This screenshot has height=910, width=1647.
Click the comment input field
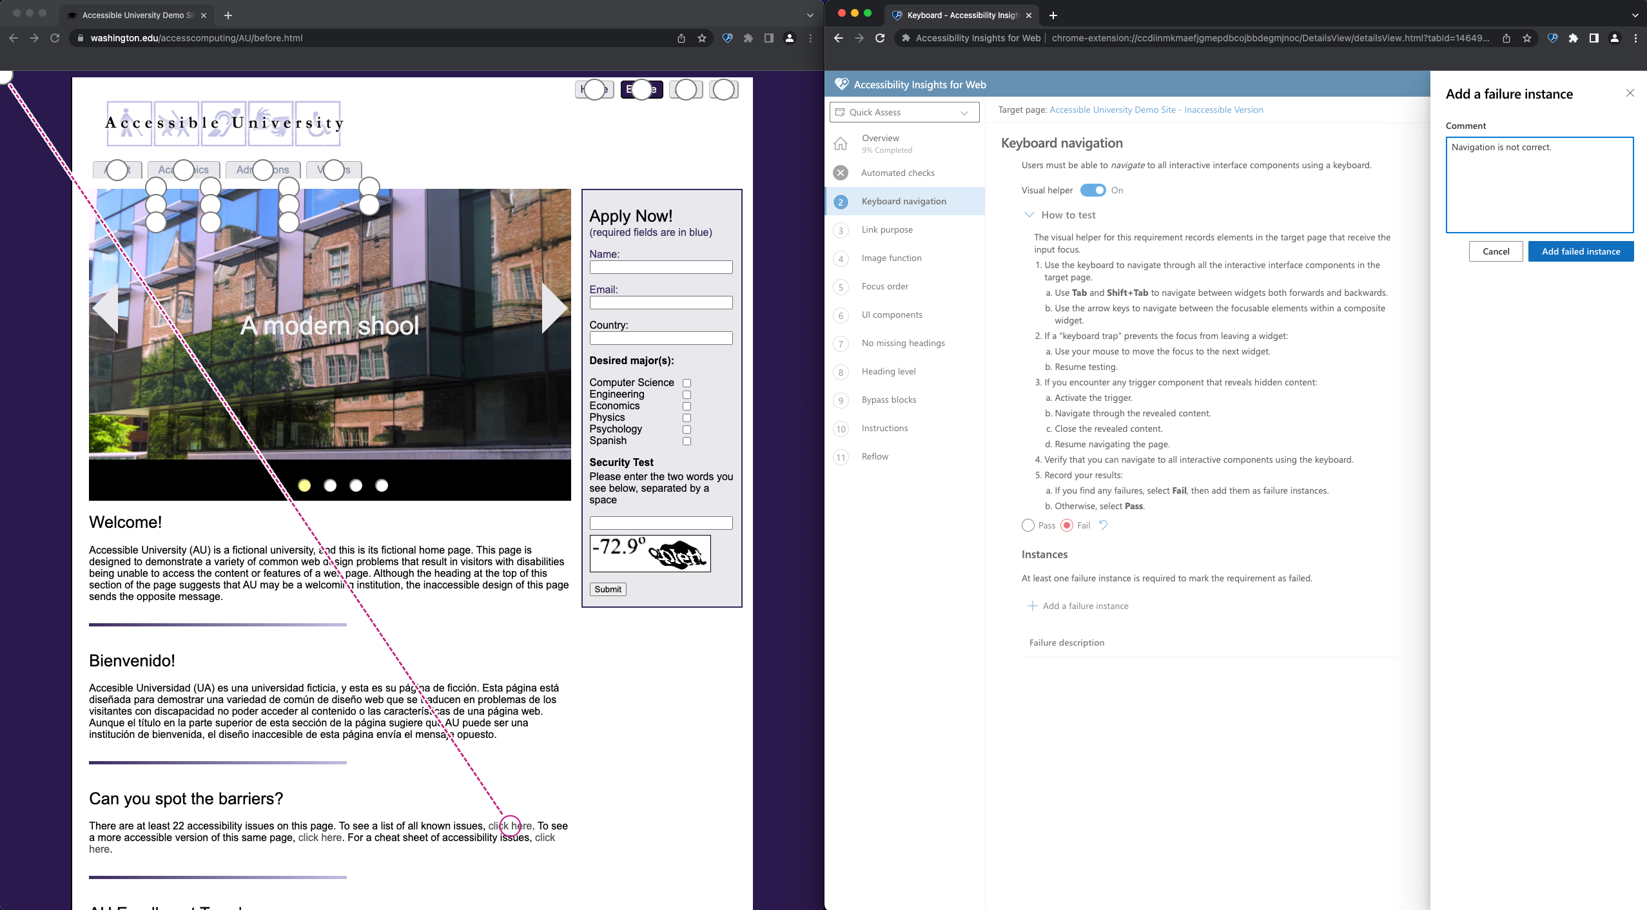click(x=1539, y=185)
